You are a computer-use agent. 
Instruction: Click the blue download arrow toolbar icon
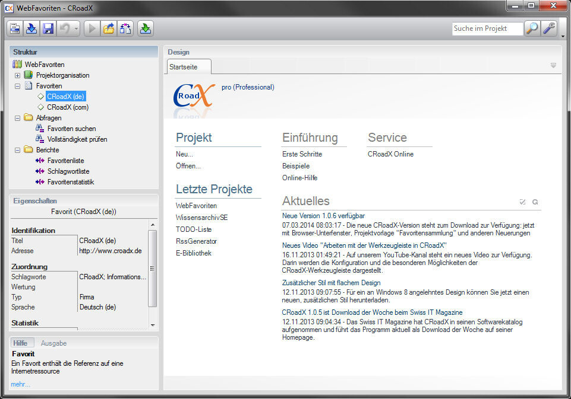point(31,28)
